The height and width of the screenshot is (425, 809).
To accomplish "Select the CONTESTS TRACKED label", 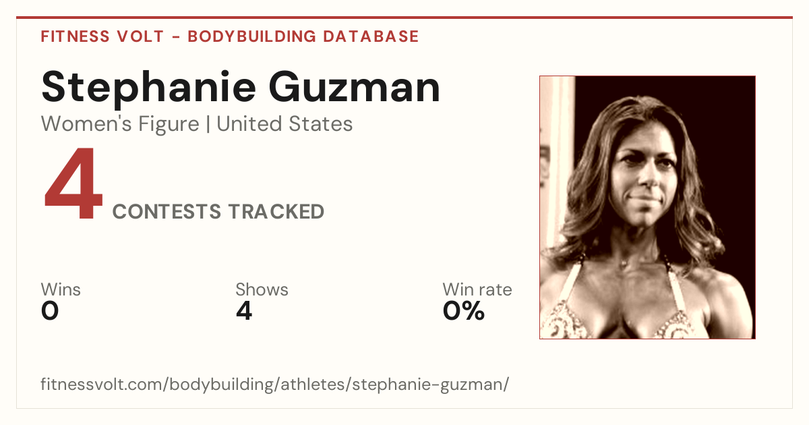I will point(218,212).
